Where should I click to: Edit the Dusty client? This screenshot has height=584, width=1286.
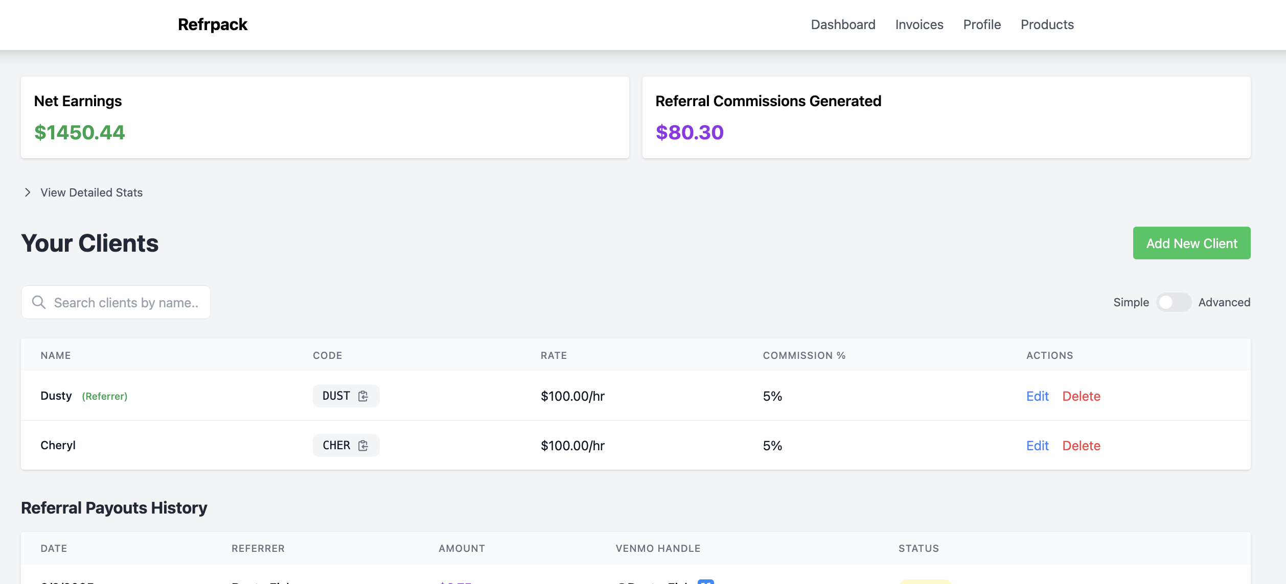pyautogui.click(x=1037, y=396)
